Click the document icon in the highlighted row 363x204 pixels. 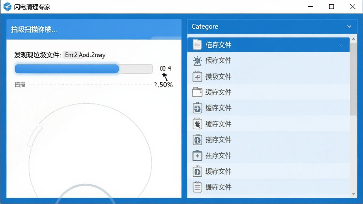(197, 45)
